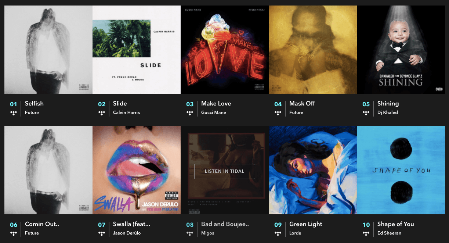Click the TIDAL icon next to Shape of You

point(366,233)
